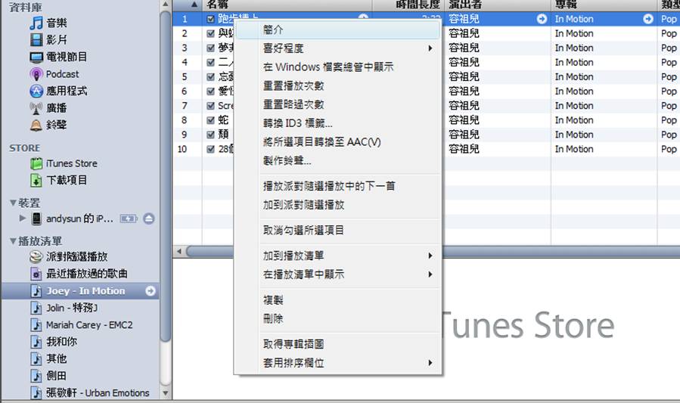Expand the 在播放清單中顯示 submenu
The height and width of the screenshot is (403, 680).
(430, 274)
